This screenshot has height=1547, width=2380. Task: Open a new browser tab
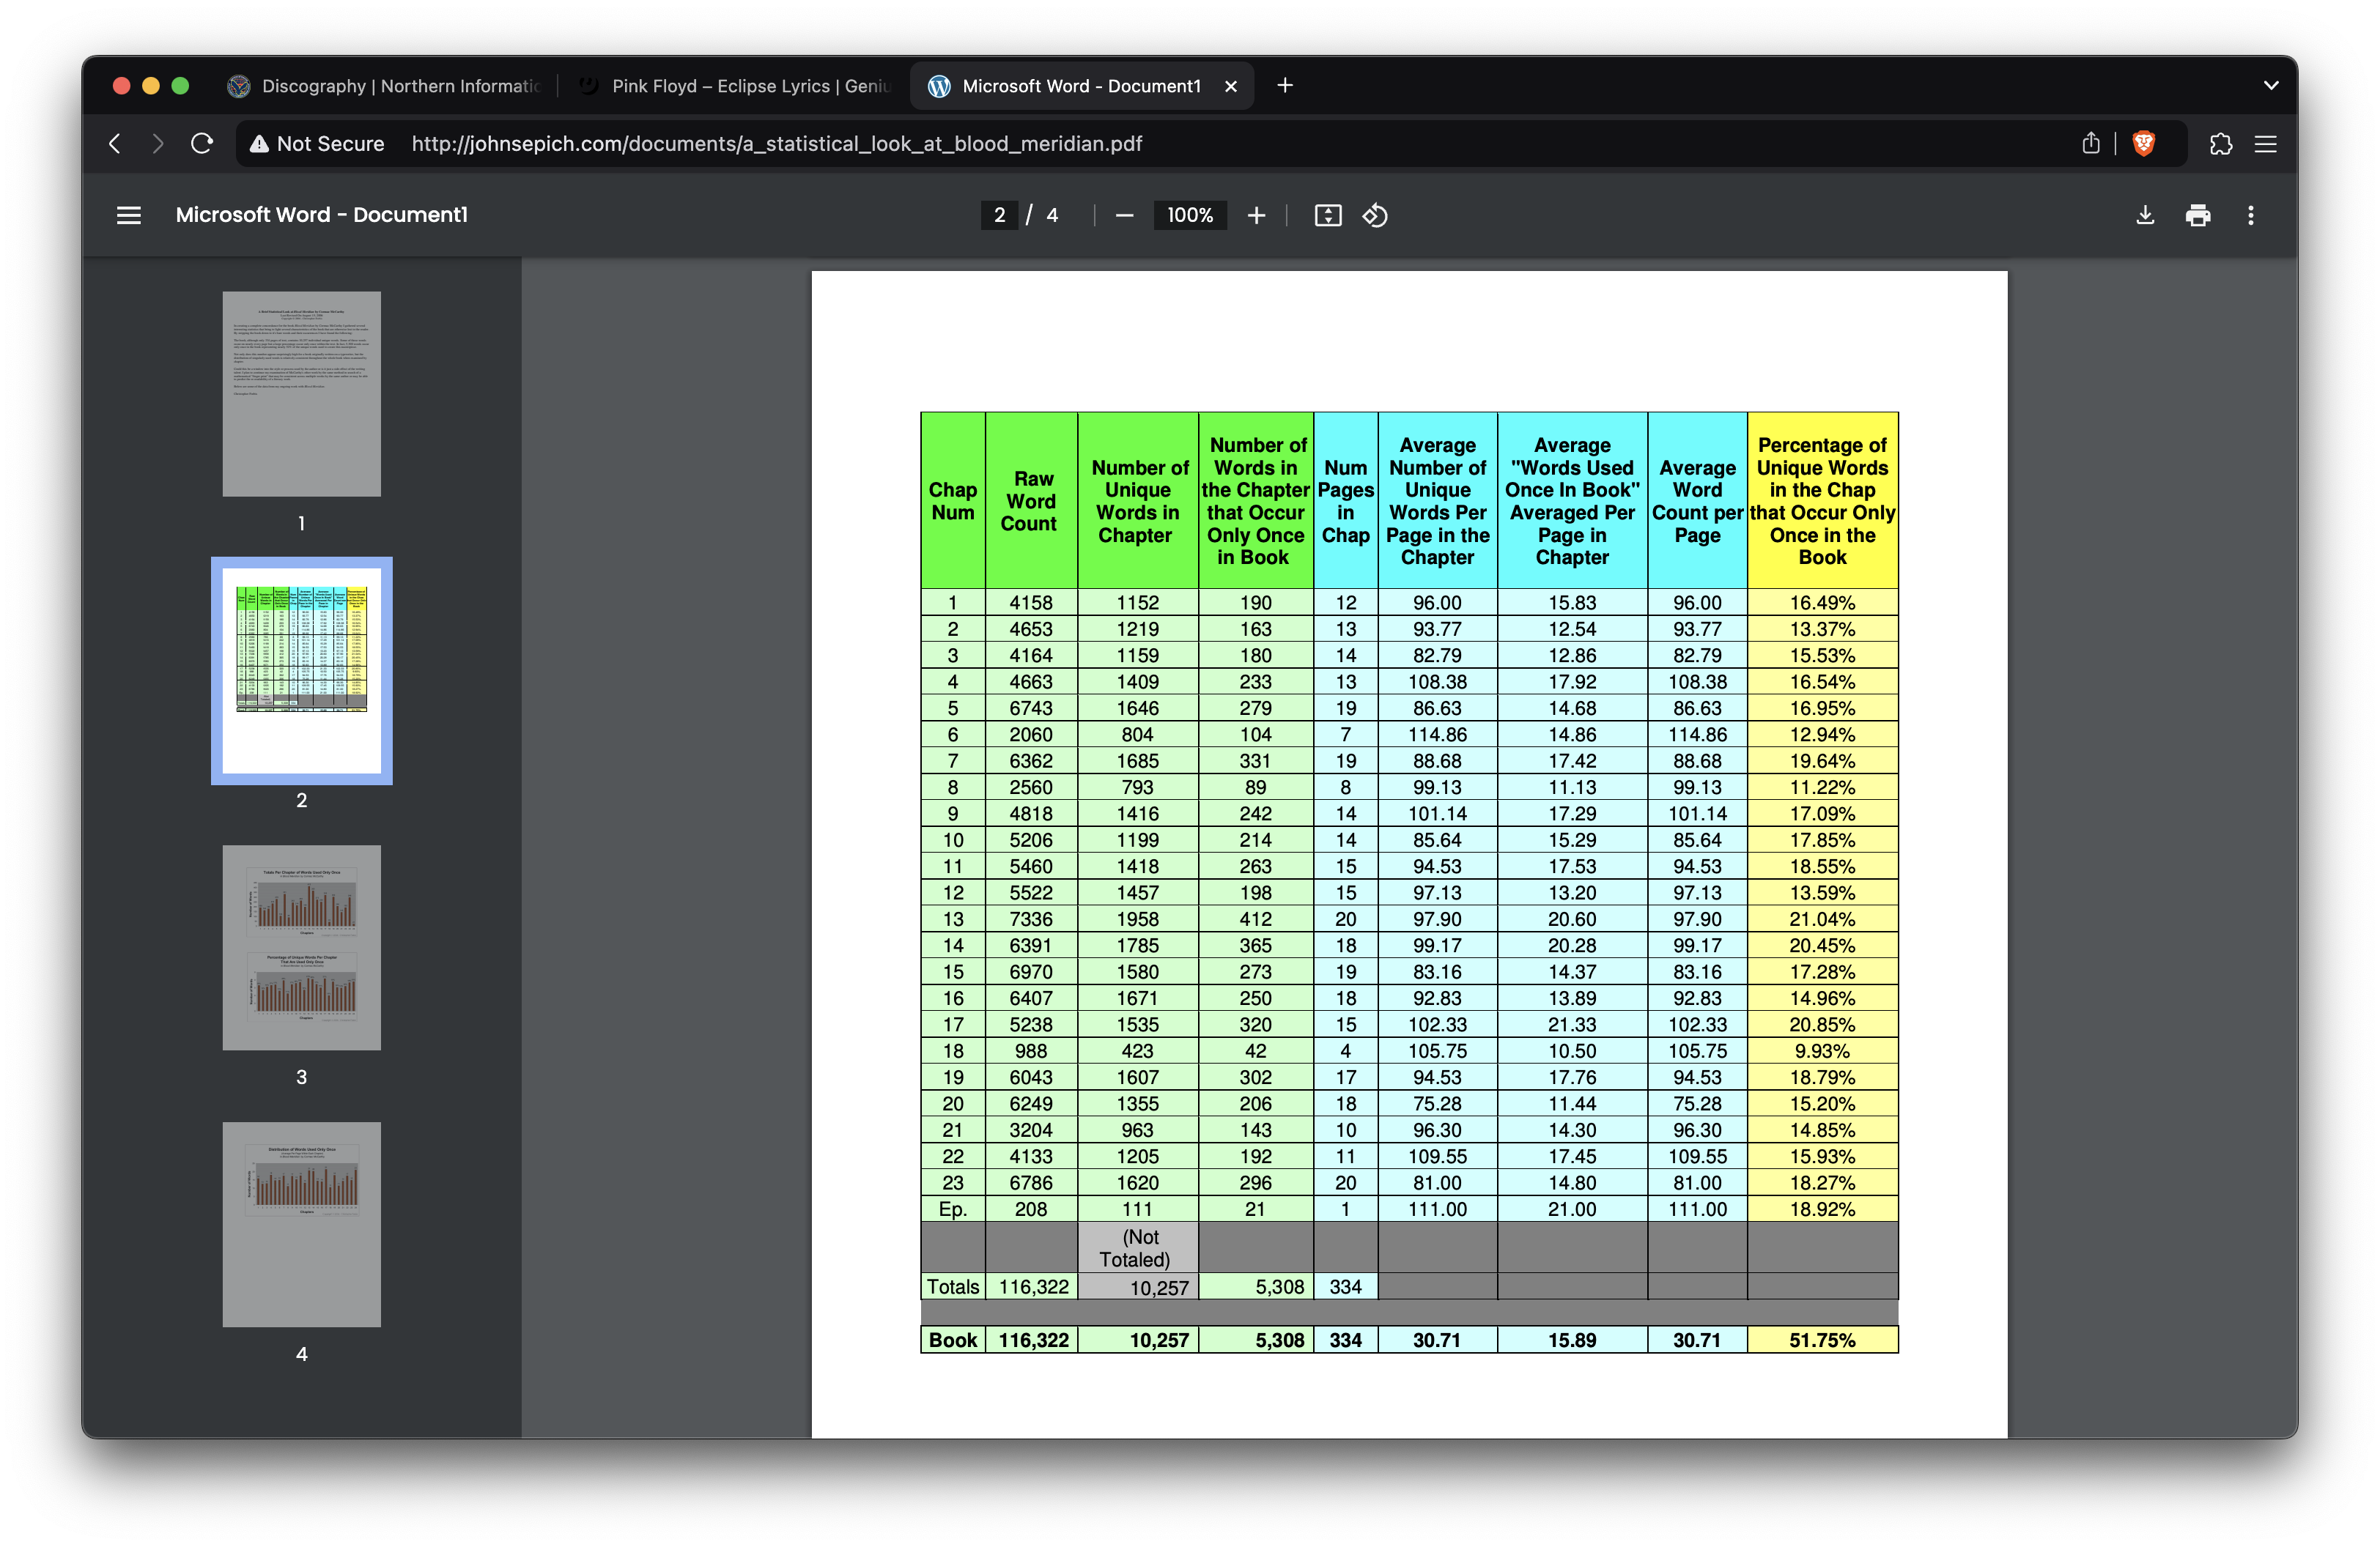click(1285, 86)
